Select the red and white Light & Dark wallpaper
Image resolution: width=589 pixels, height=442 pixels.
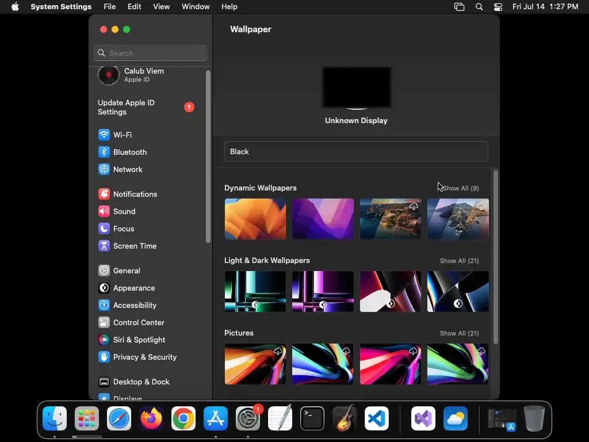tap(391, 292)
